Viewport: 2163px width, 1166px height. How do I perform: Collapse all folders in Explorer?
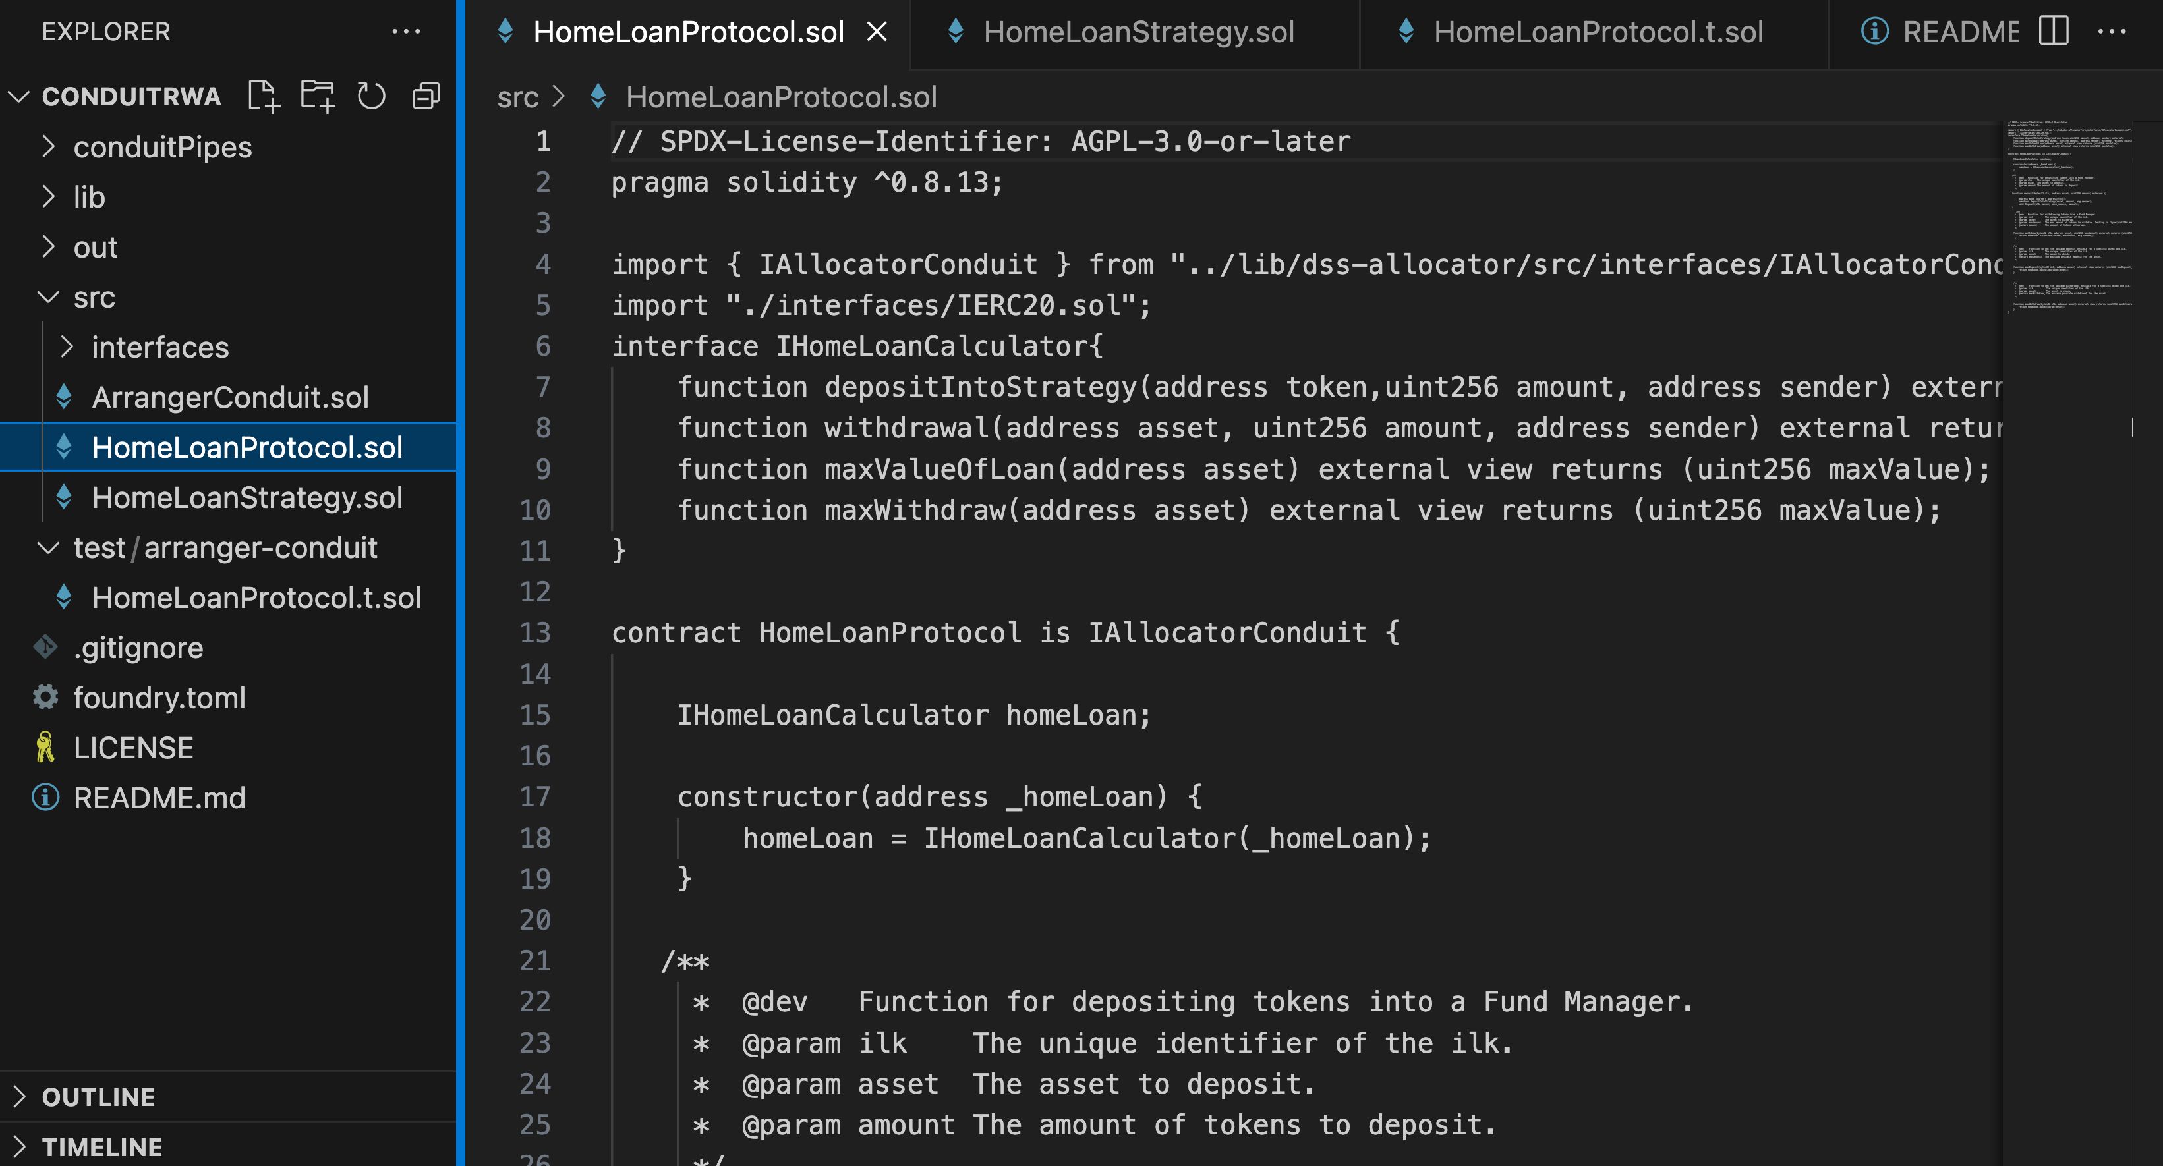point(426,96)
